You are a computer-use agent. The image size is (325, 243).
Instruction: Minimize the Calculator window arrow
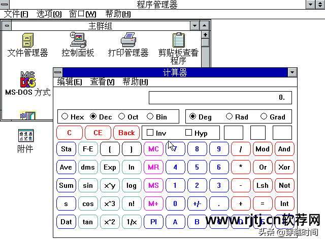(x=292, y=72)
